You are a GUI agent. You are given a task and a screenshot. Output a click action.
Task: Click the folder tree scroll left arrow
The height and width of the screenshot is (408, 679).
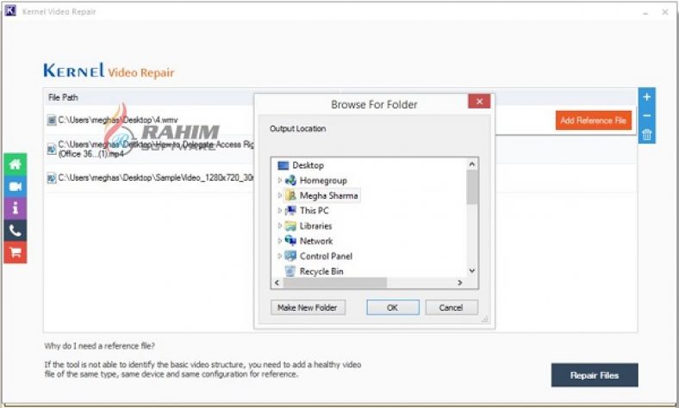277,282
